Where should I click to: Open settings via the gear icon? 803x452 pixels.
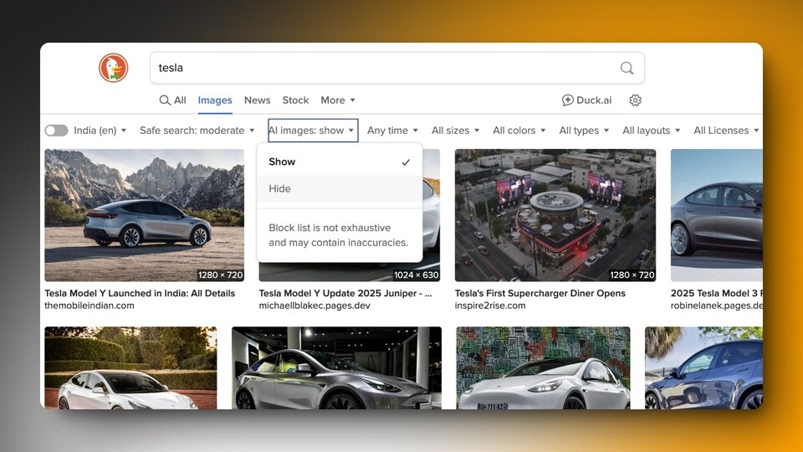[635, 100]
